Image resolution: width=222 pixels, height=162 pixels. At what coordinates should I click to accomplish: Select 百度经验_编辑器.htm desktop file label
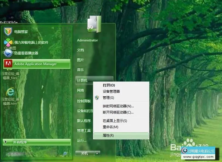[x=11, y=101]
